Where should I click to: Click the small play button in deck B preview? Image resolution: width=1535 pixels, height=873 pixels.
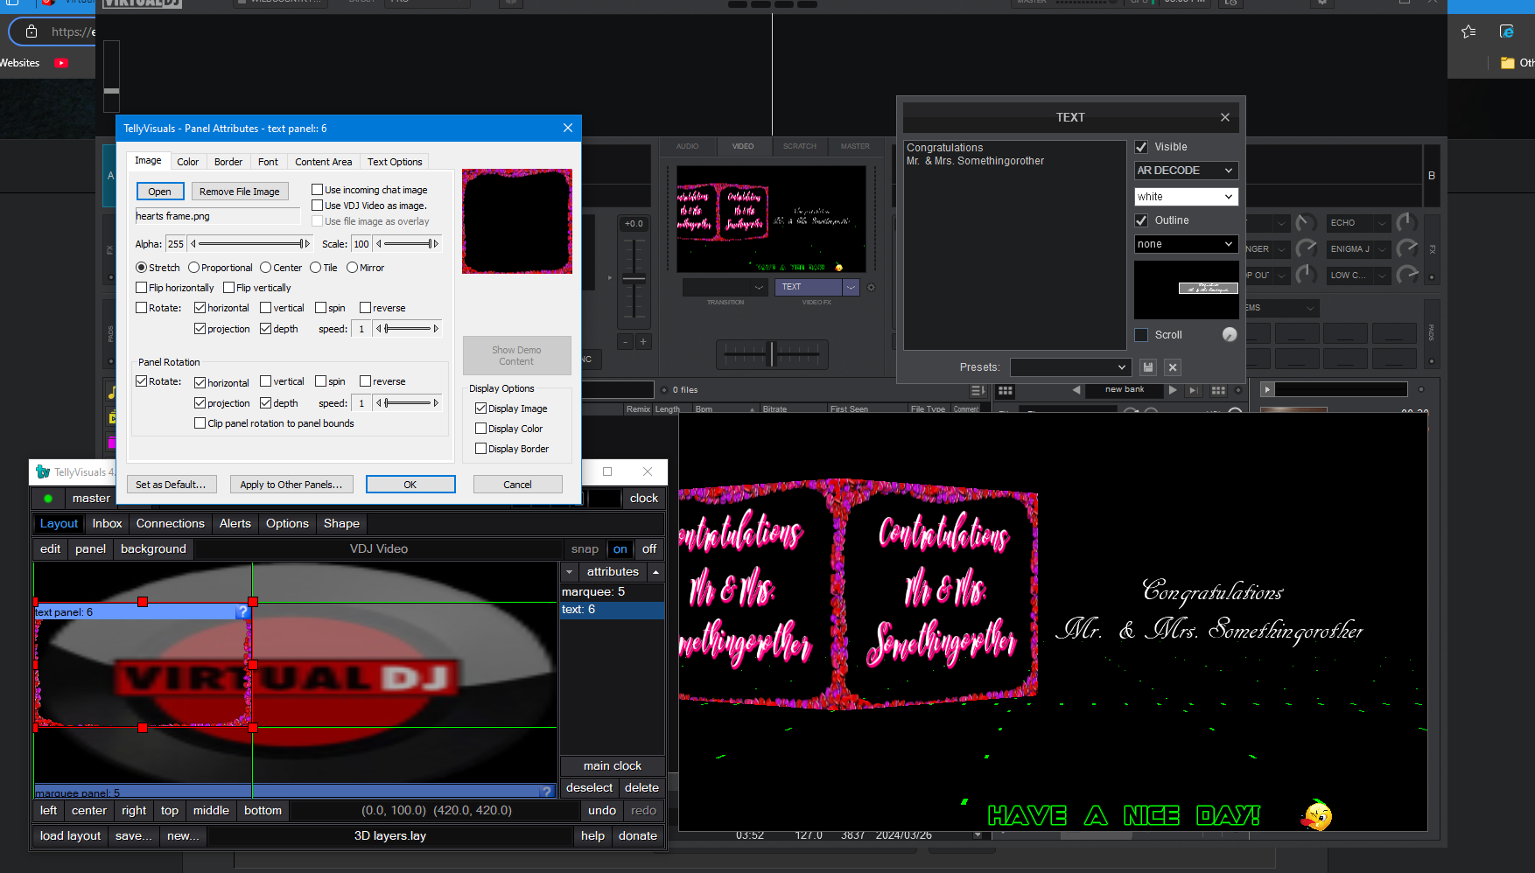pyautogui.click(x=1267, y=389)
